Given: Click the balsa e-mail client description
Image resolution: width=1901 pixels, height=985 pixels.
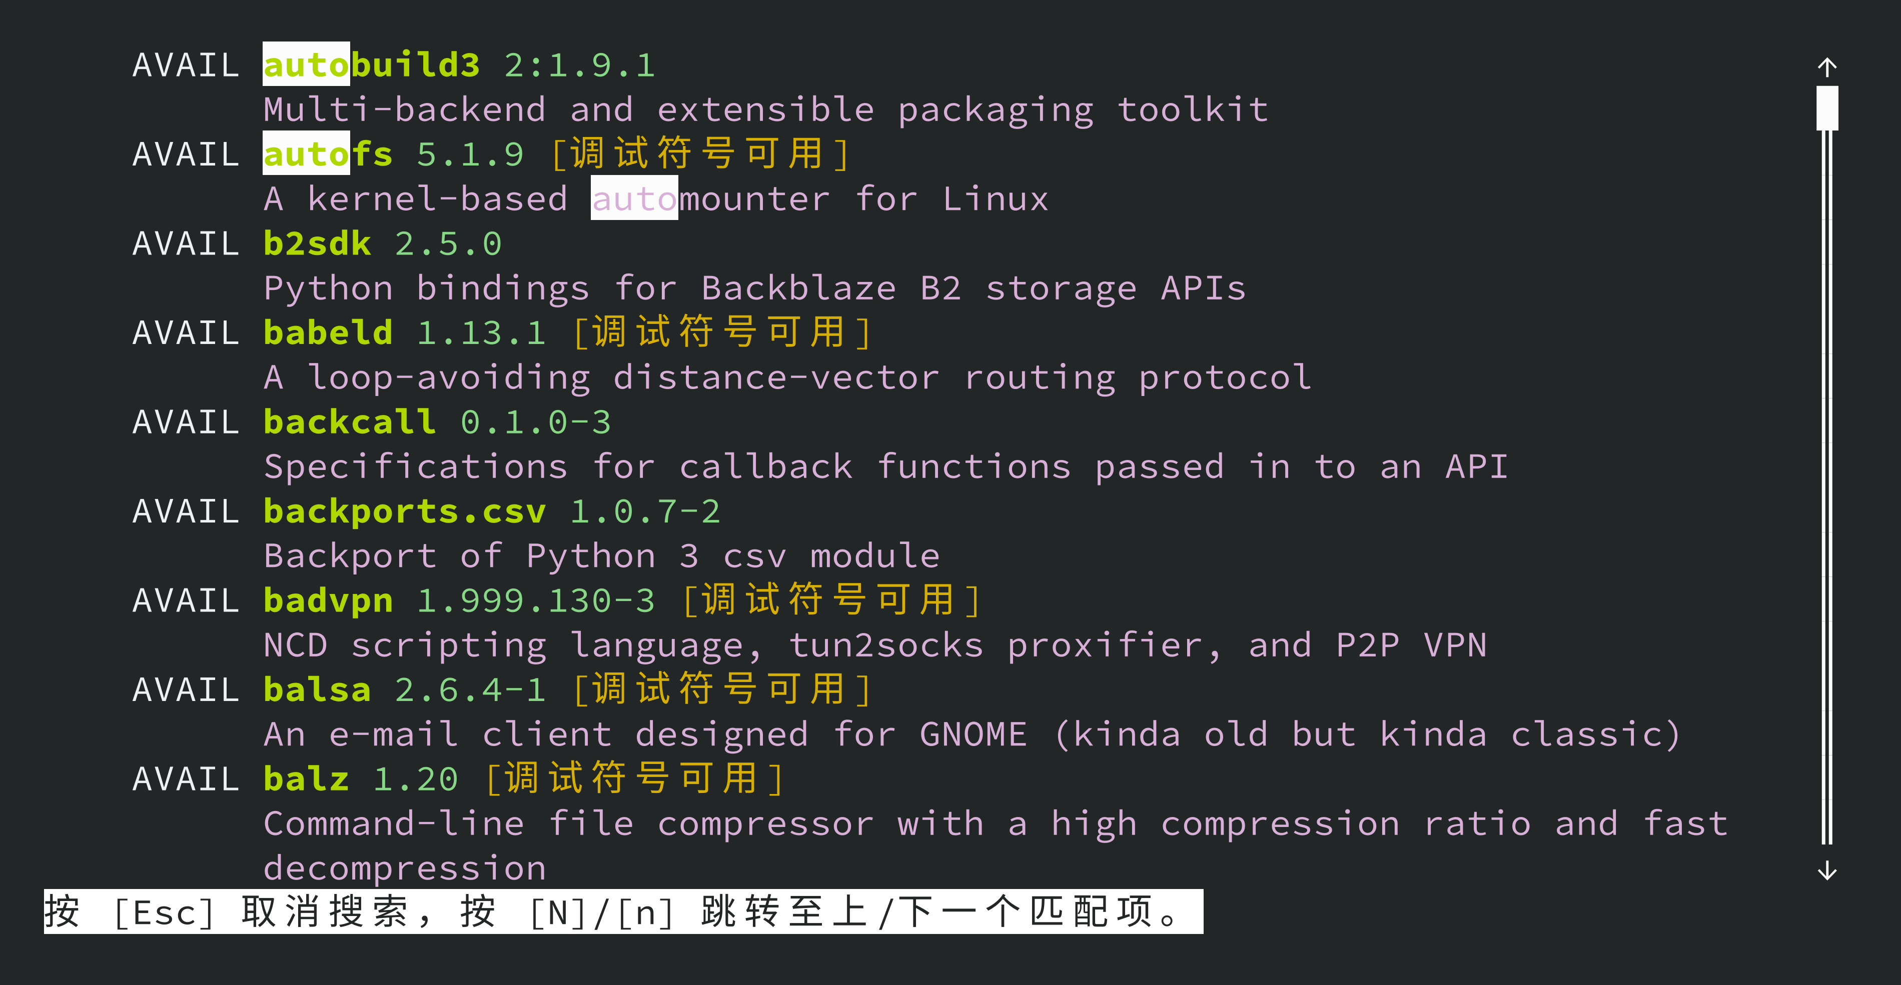Looking at the screenshot, I should click(x=971, y=735).
